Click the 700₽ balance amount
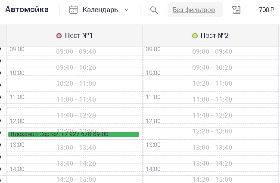Image resolution: width=280 pixels, height=183 pixels. (x=266, y=10)
